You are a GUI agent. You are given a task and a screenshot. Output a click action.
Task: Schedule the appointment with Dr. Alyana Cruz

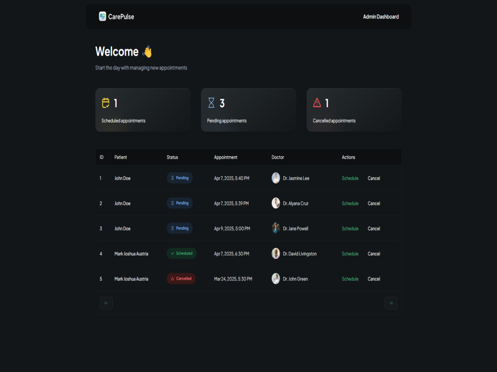coord(350,203)
